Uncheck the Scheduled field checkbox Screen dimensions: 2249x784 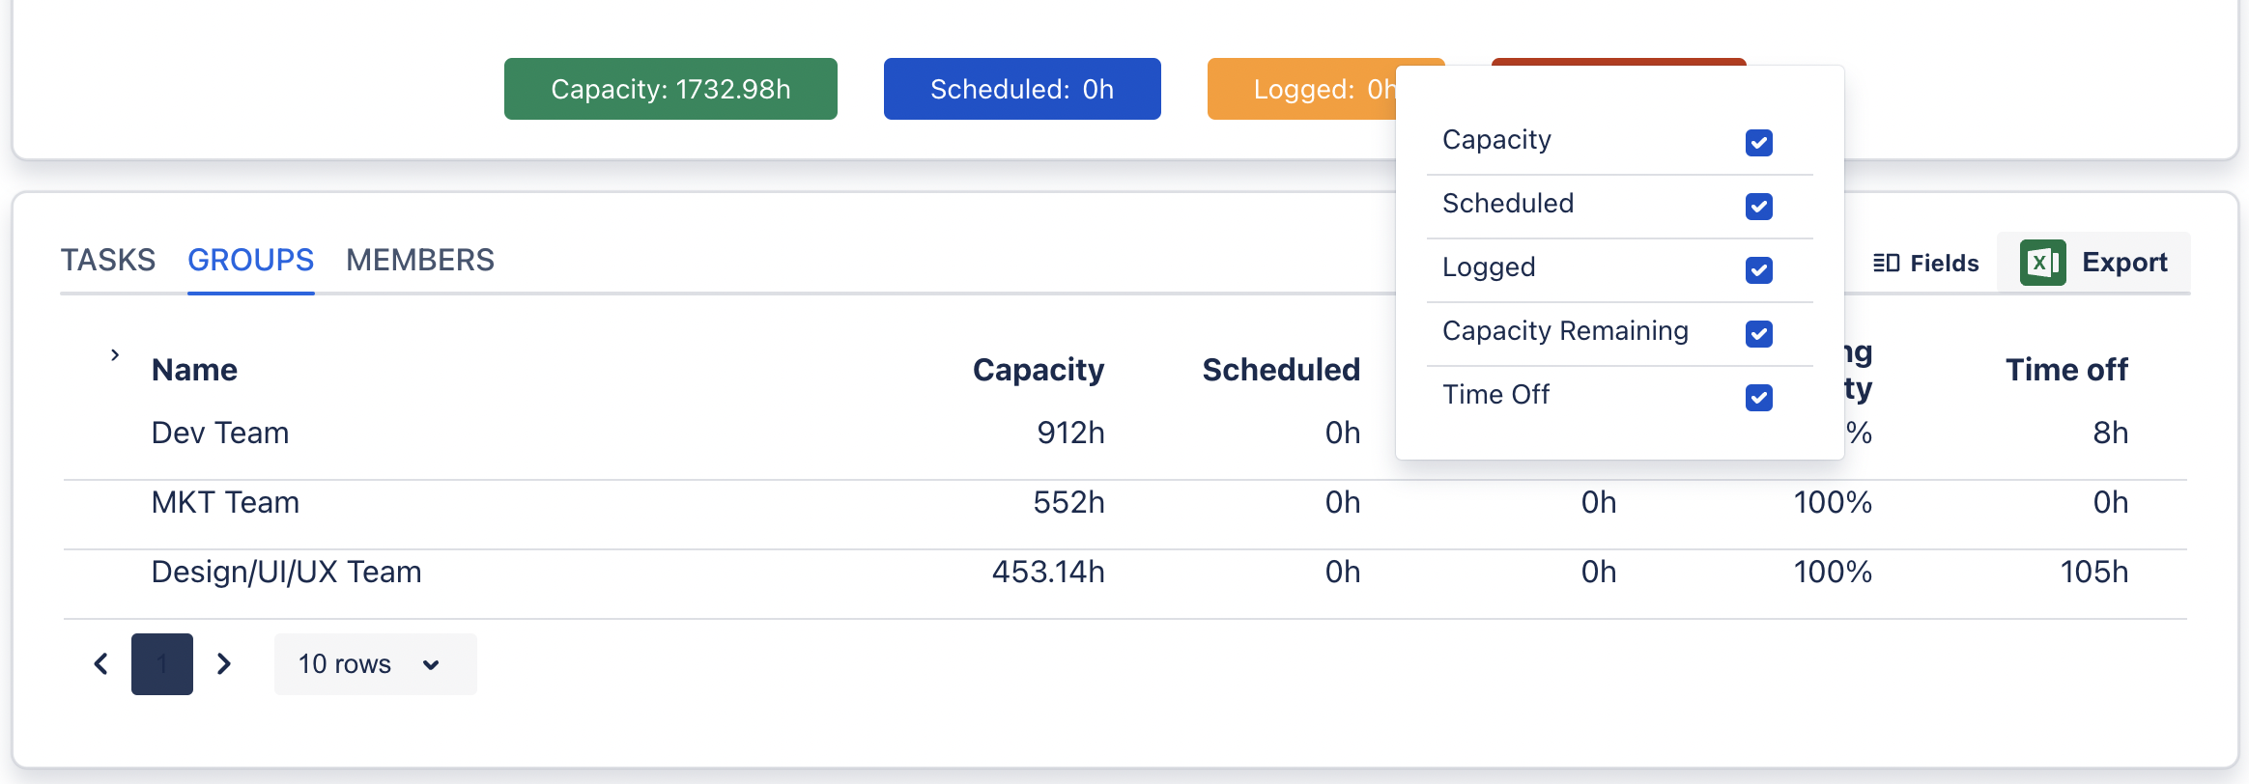click(x=1758, y=207)
